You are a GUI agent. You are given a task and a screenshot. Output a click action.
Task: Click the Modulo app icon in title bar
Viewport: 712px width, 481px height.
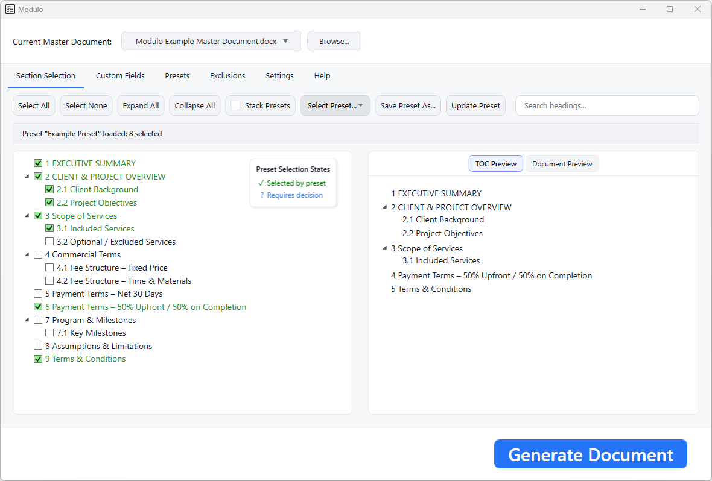[x=10, y=9]
